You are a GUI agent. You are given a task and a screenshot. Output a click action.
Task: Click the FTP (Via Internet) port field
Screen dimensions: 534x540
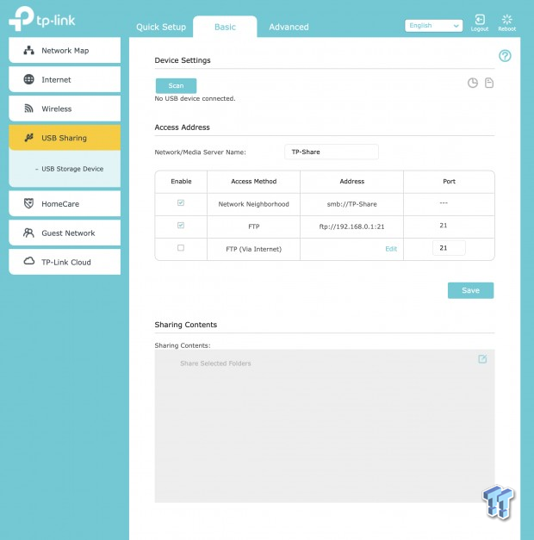(449, 248)
